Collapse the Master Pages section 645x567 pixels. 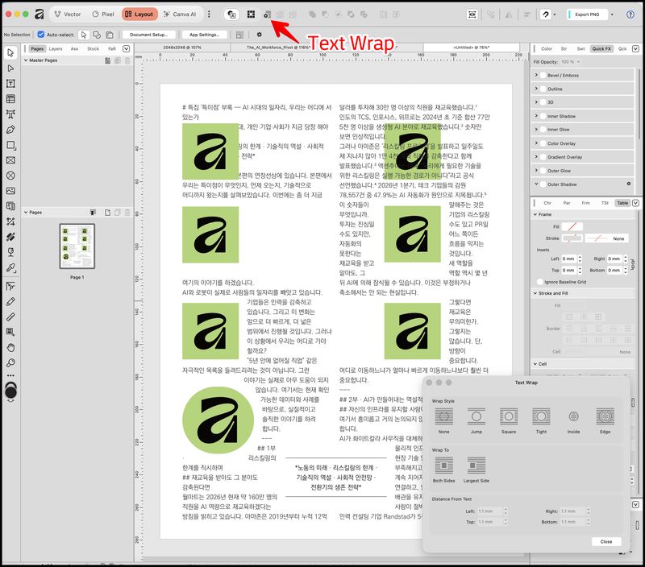pos(26,60)
